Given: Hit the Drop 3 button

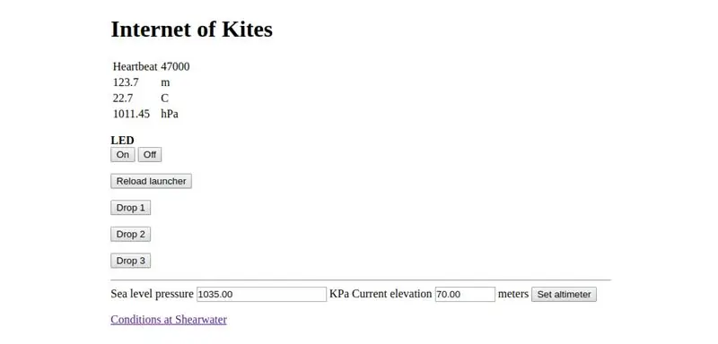Looking at the screenshot, I should coord(130,261).
